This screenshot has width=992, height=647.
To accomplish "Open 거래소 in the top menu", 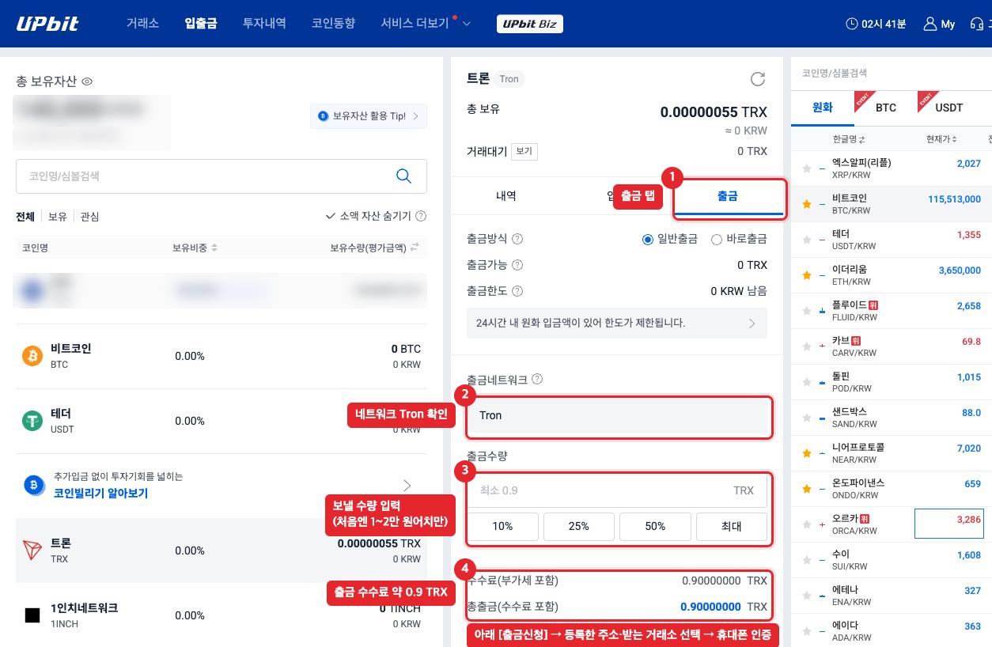I will pos(142,24).
